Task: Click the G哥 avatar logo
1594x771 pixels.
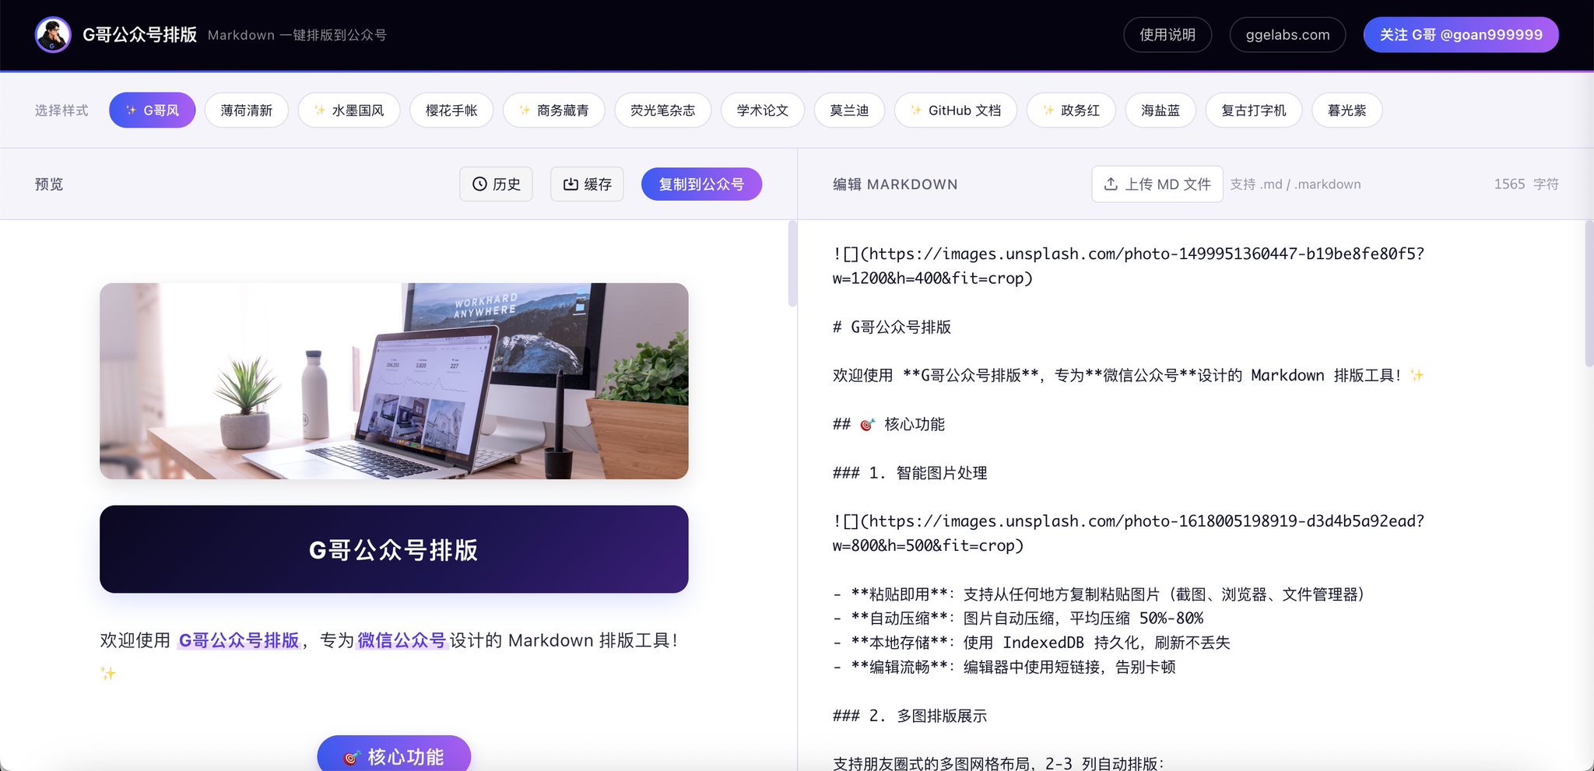Action: [53, 35]
